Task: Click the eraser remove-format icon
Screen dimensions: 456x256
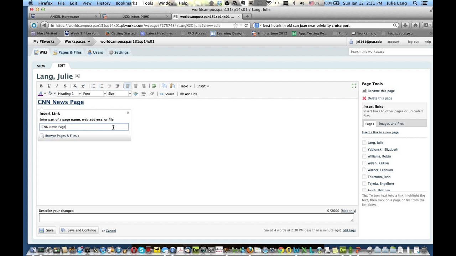Action: pos(151,94)
